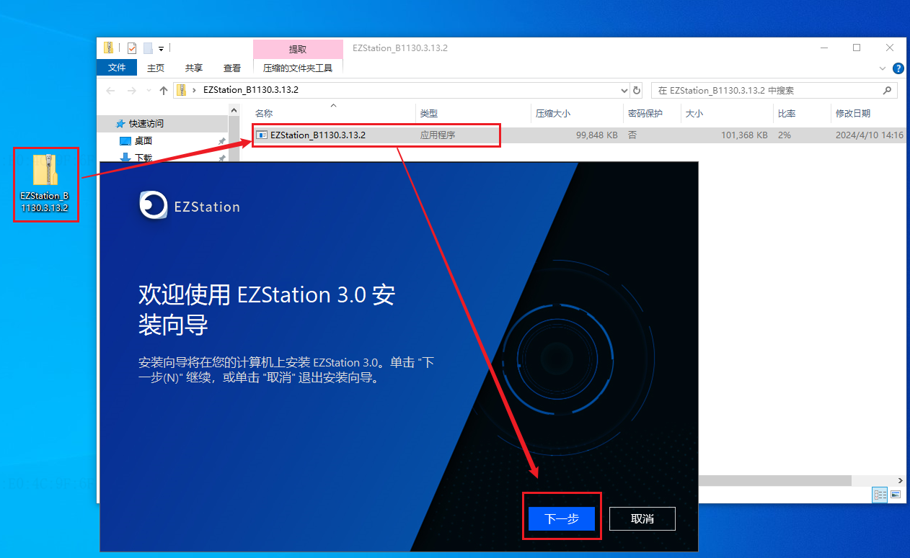Open the address bar history dropdown
The image size is (910, 558).
click(624, 90)
